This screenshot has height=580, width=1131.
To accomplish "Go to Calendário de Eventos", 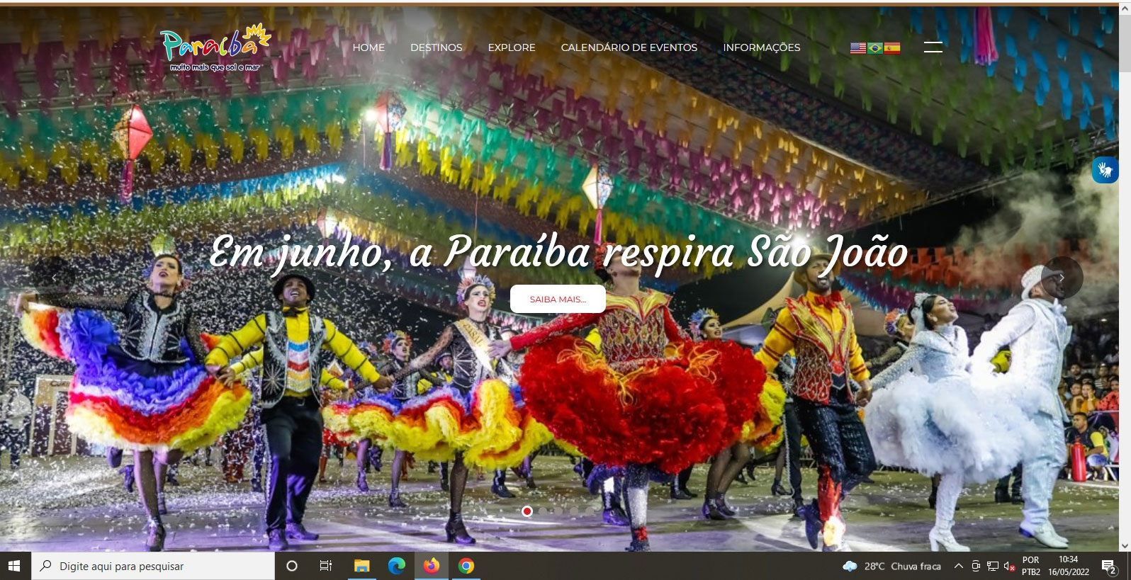I will point(629,47).
